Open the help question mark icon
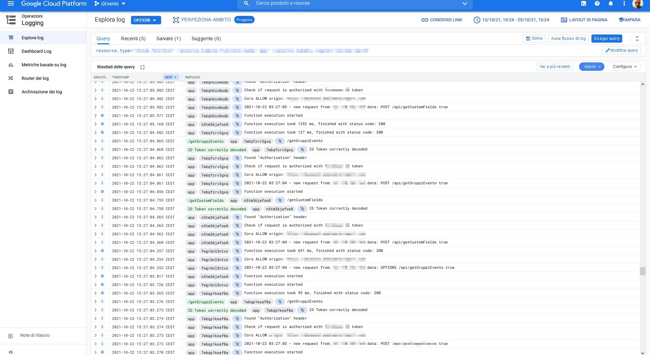The width and height of the screenshot is (650, 355). pyautogui.click(x=597, y=4)
